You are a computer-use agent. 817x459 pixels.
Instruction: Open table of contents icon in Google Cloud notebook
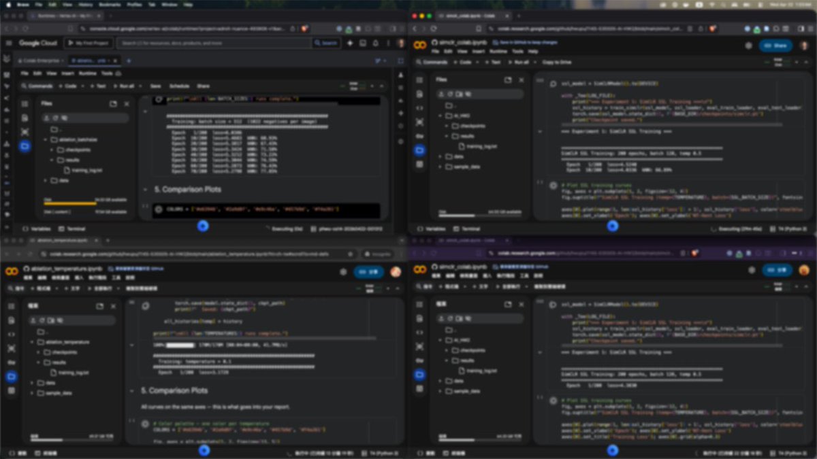(x=25, y=104)
